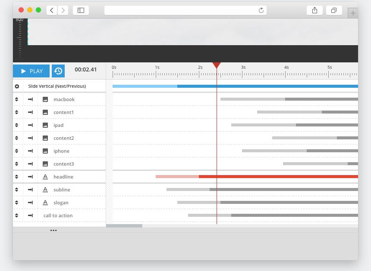Click the PLAY button
Viewport: 371px width, 271px height.
point(31,71)
